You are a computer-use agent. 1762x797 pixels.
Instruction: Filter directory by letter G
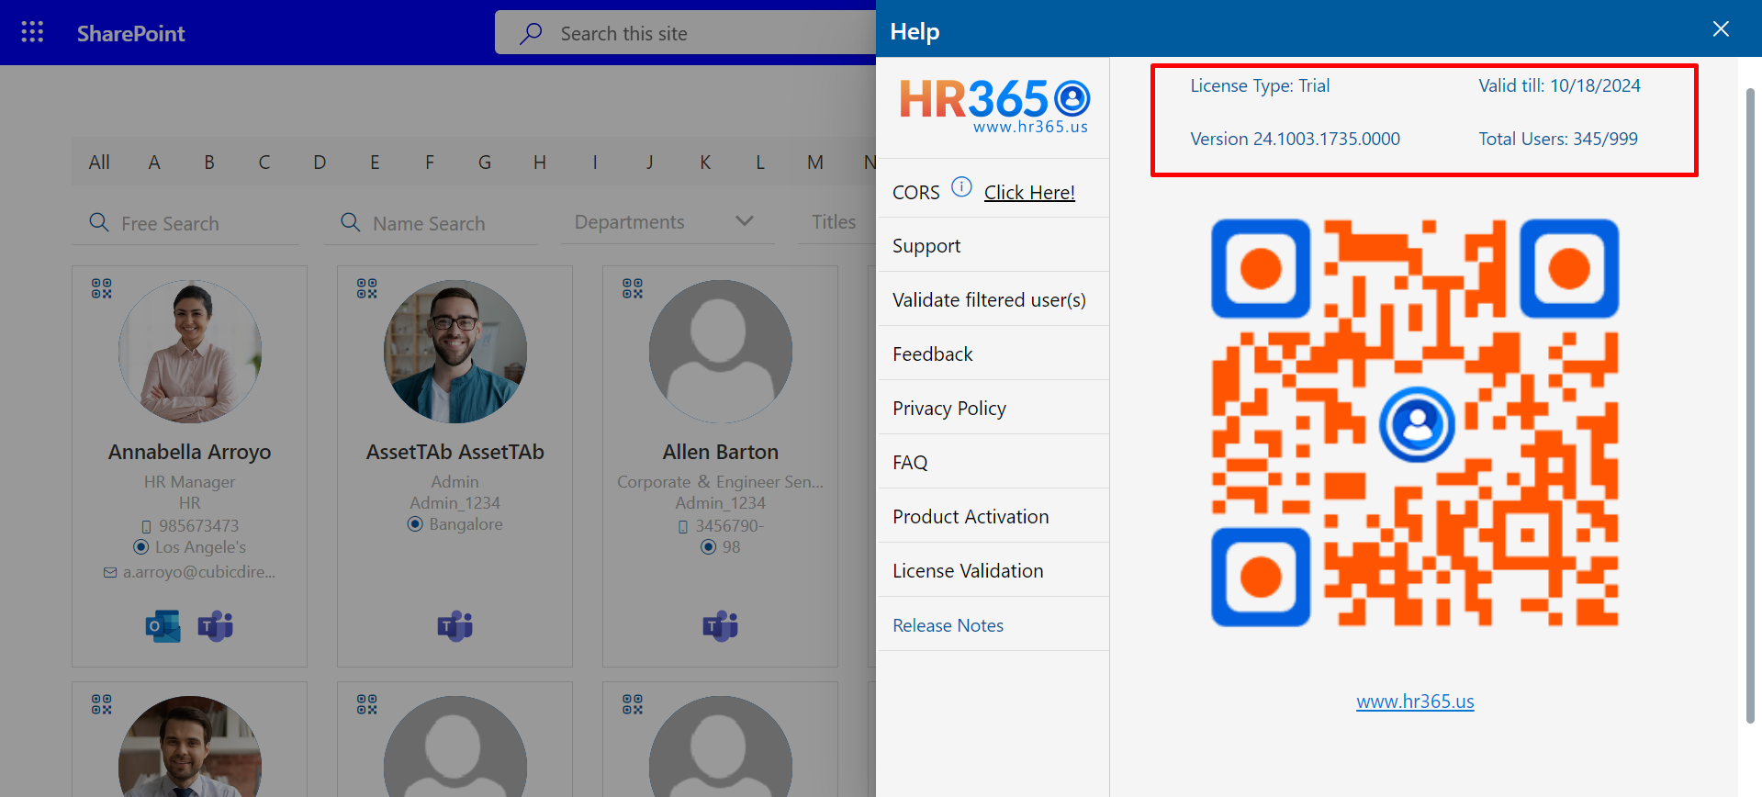[485, 163]
